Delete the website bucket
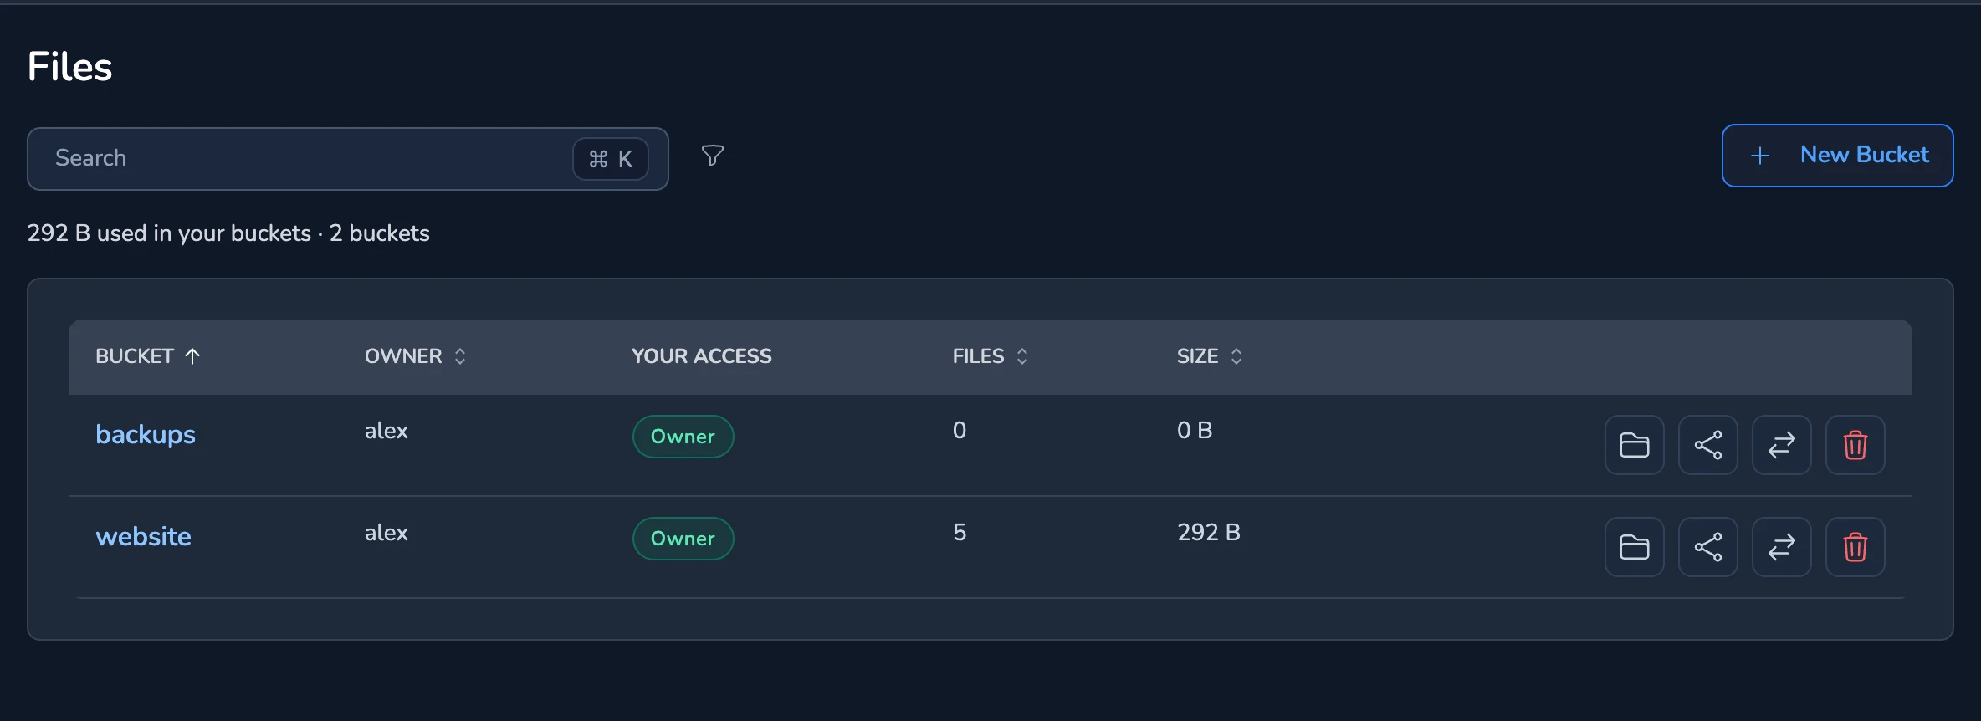The width and height of the screenshot is (1981, 721). coord(1855,547)
